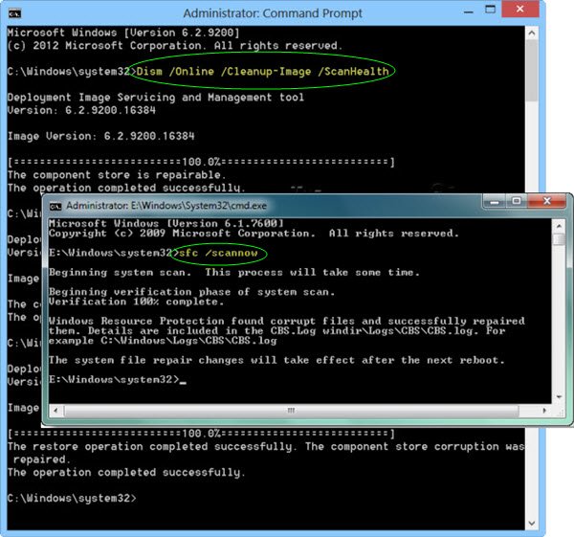This screenshot has width=574, height=537.
Task: Minimize the Administrator: Command Prompt window
Action: coord(468,12)
